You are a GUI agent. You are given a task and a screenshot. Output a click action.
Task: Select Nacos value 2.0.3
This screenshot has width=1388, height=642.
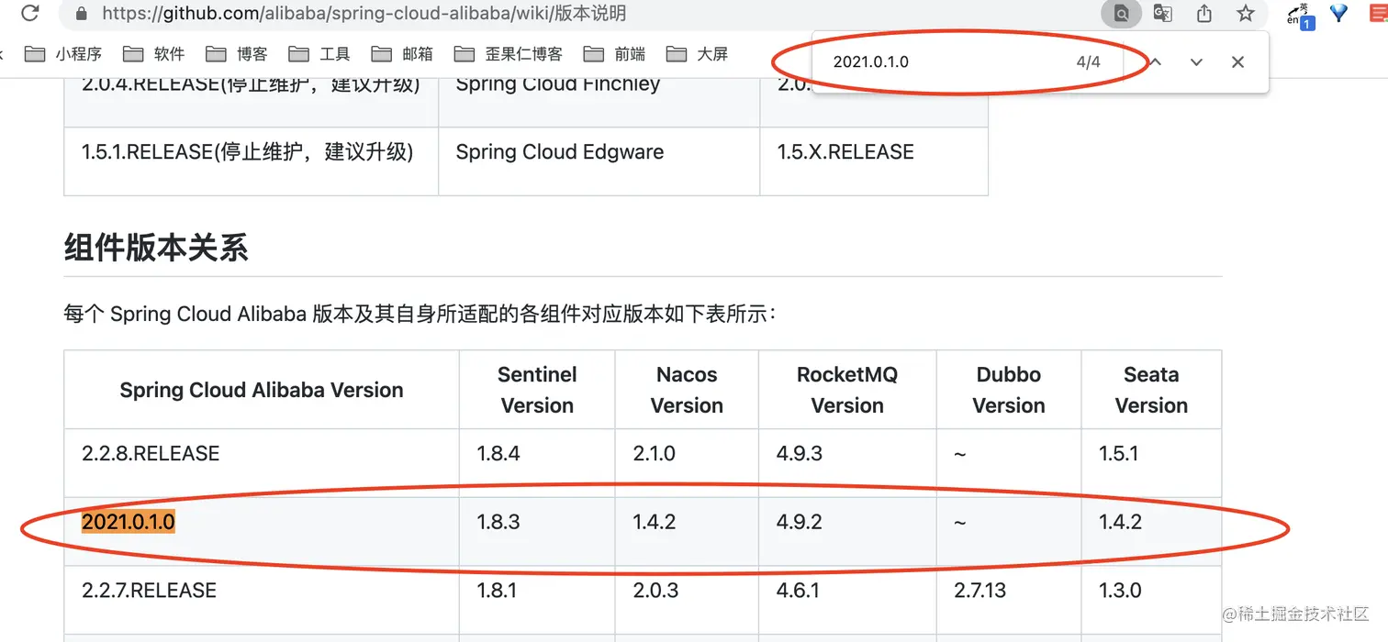pos(655,590)
